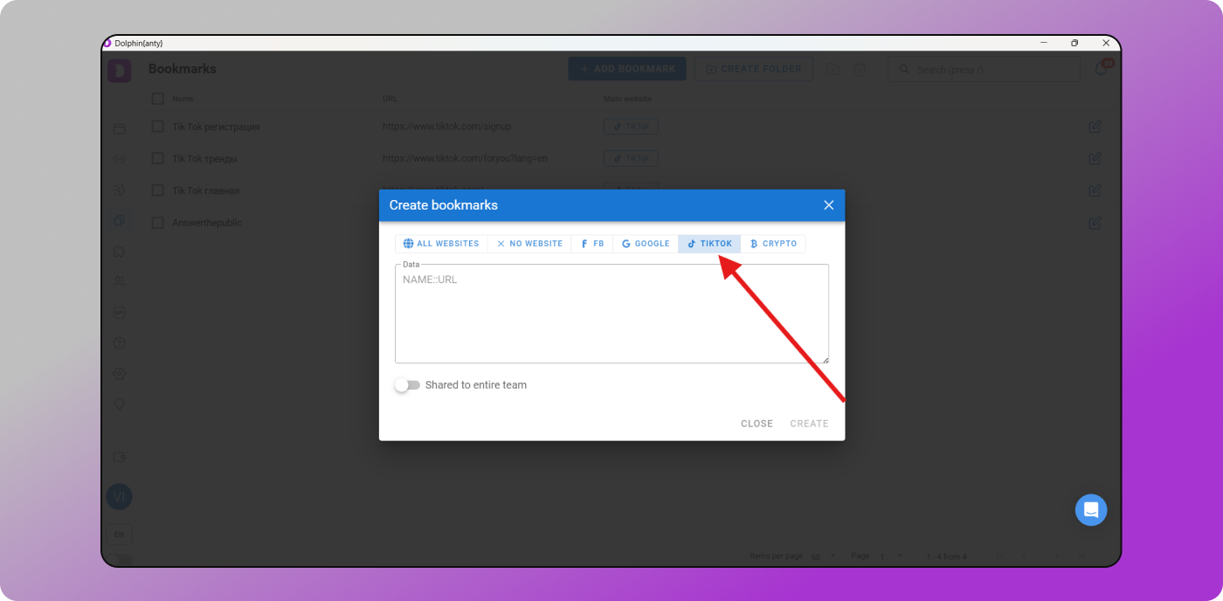Click the trash delete icon in toolbar
1223x601 pixels.
tap(860, 69)
